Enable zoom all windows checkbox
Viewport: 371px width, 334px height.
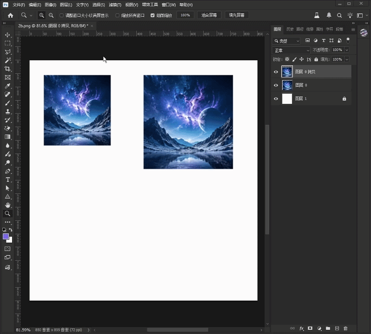click(117, 15)
